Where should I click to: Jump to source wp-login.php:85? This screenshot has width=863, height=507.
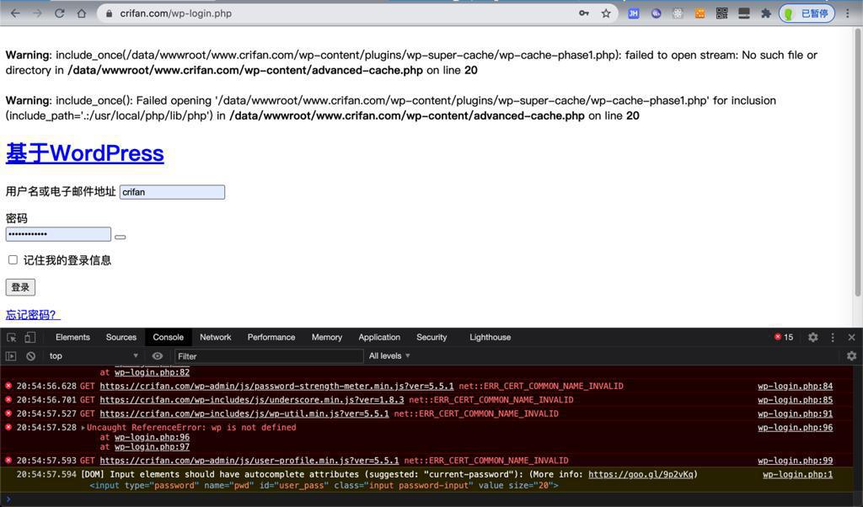pos(796,400)
